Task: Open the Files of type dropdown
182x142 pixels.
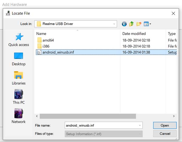Action: pos(103,134)
